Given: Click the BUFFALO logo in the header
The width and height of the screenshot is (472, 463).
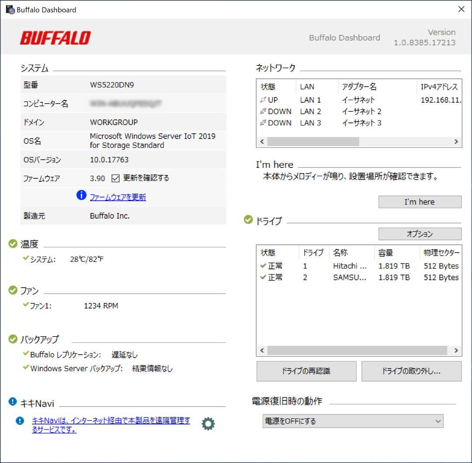Looking at the screenshot, I should pos(55,38).
